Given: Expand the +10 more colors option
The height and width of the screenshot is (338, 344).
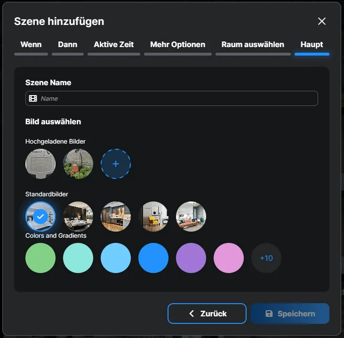Looking at the screenshot, I should pos(266,258).
